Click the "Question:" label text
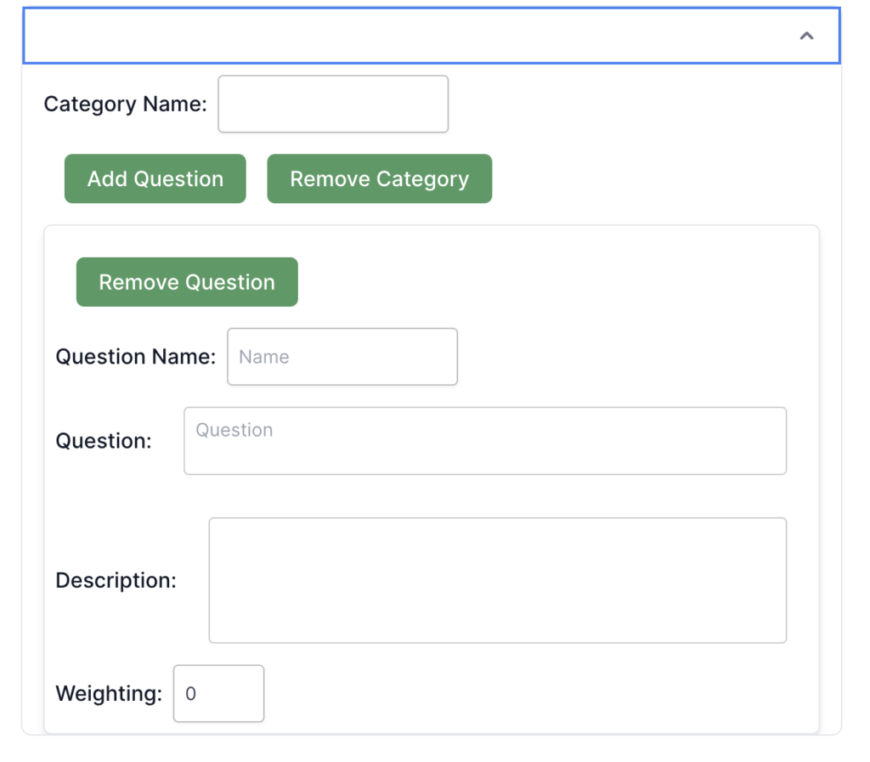Screen dimensions: 870x762 pos(104,441)
